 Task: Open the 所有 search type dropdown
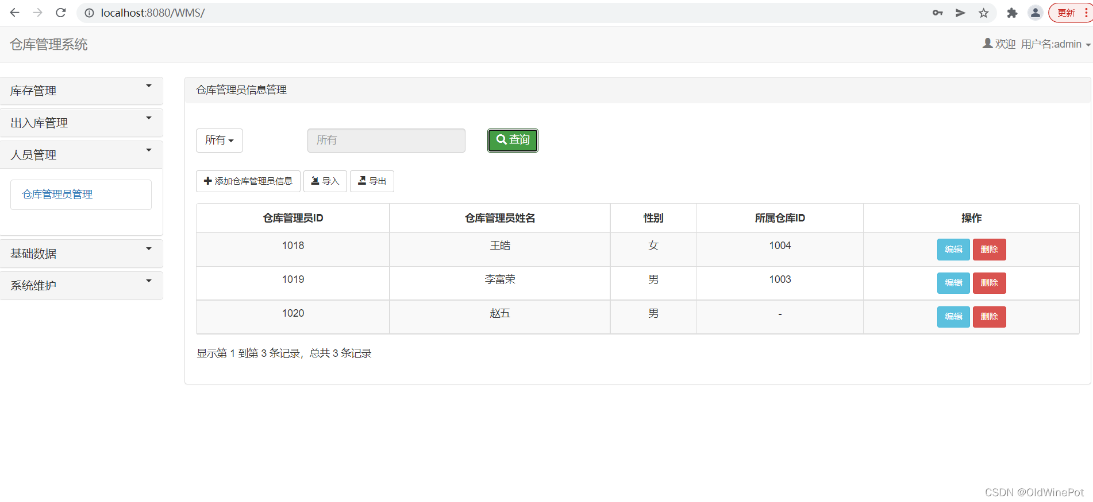220,141
